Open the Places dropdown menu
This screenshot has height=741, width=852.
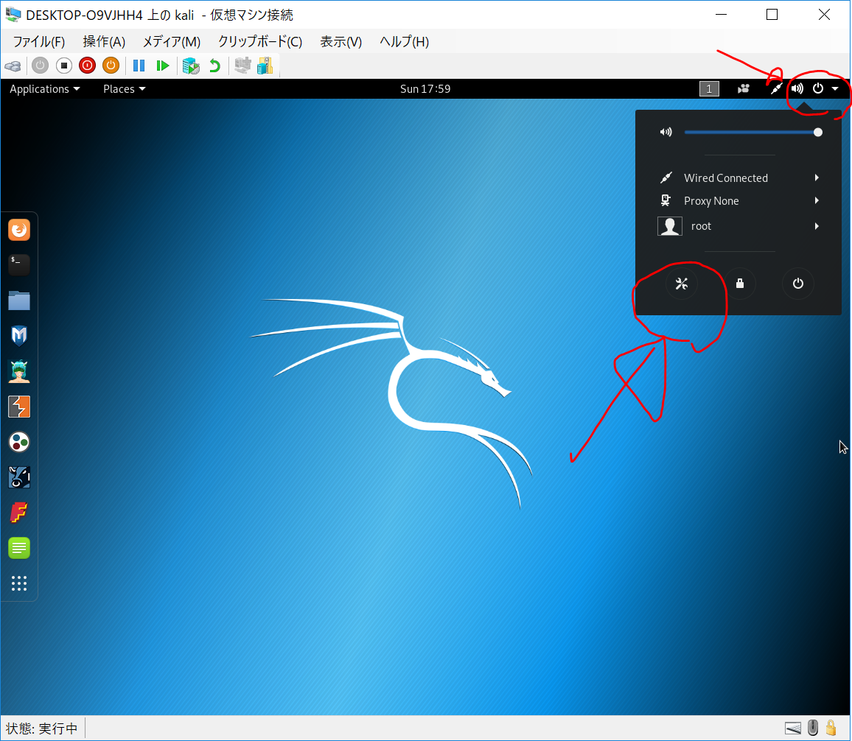point(124,89)
